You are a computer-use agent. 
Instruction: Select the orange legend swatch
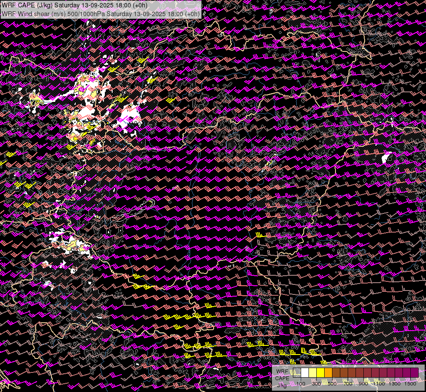pyautogui.click(x=328, y=372)
